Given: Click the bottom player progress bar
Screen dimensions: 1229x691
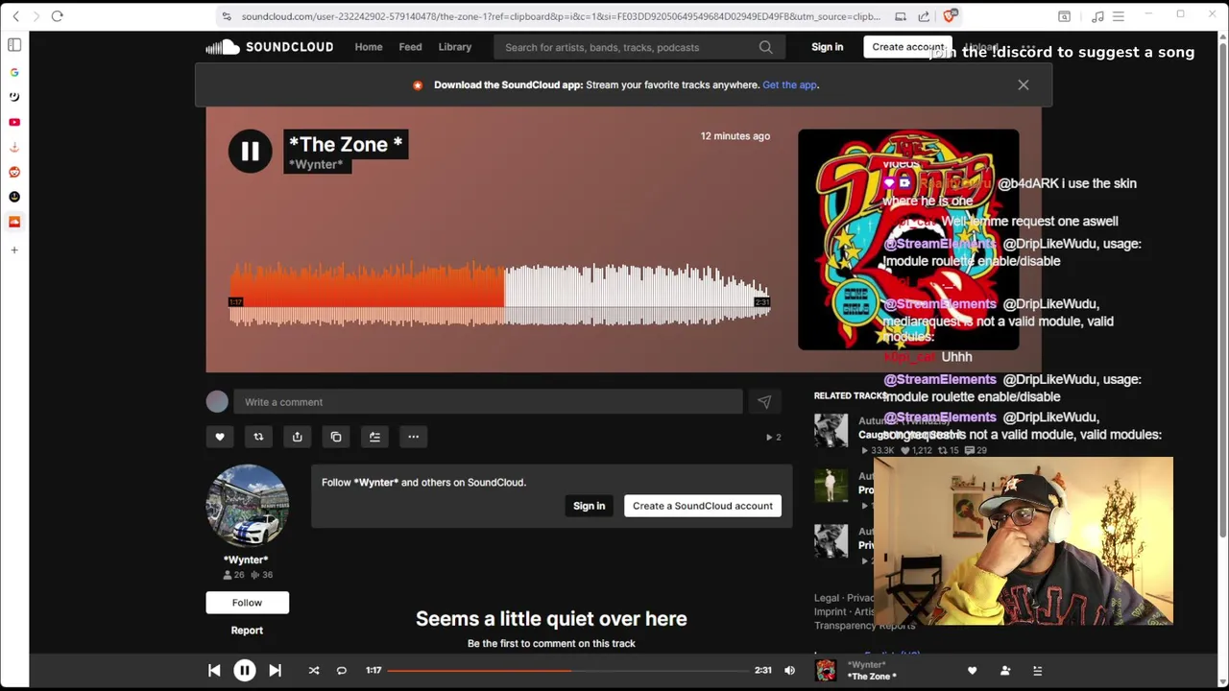Looking at the screenshot, I should [568, 671].
